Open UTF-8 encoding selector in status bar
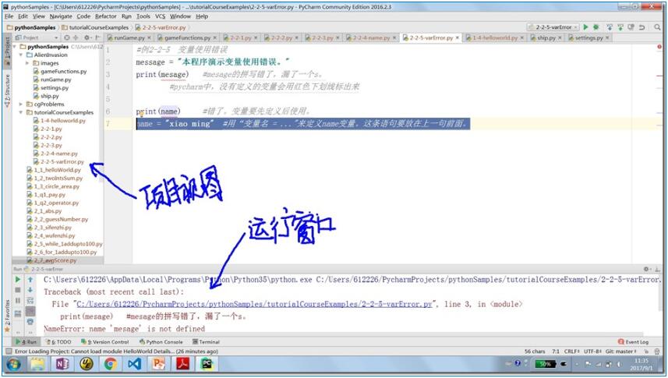 pos(592,352)
